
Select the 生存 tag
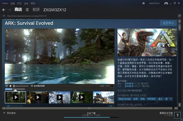click(135, 99)
